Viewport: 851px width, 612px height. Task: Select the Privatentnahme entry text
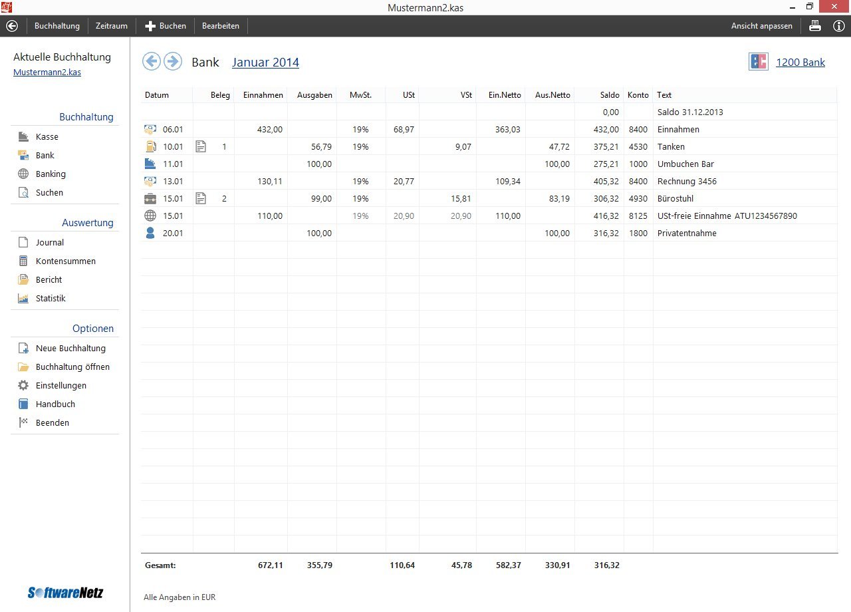[x=687, y=233]
